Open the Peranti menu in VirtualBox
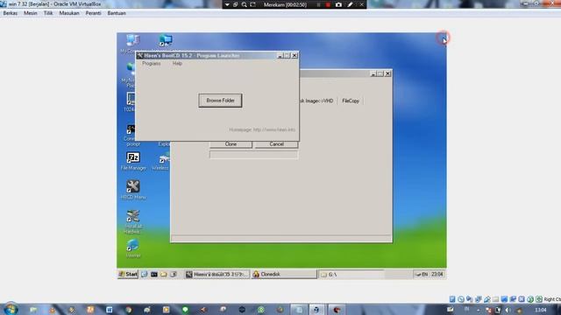The image size is (561, 315). [x=93, y=13]
